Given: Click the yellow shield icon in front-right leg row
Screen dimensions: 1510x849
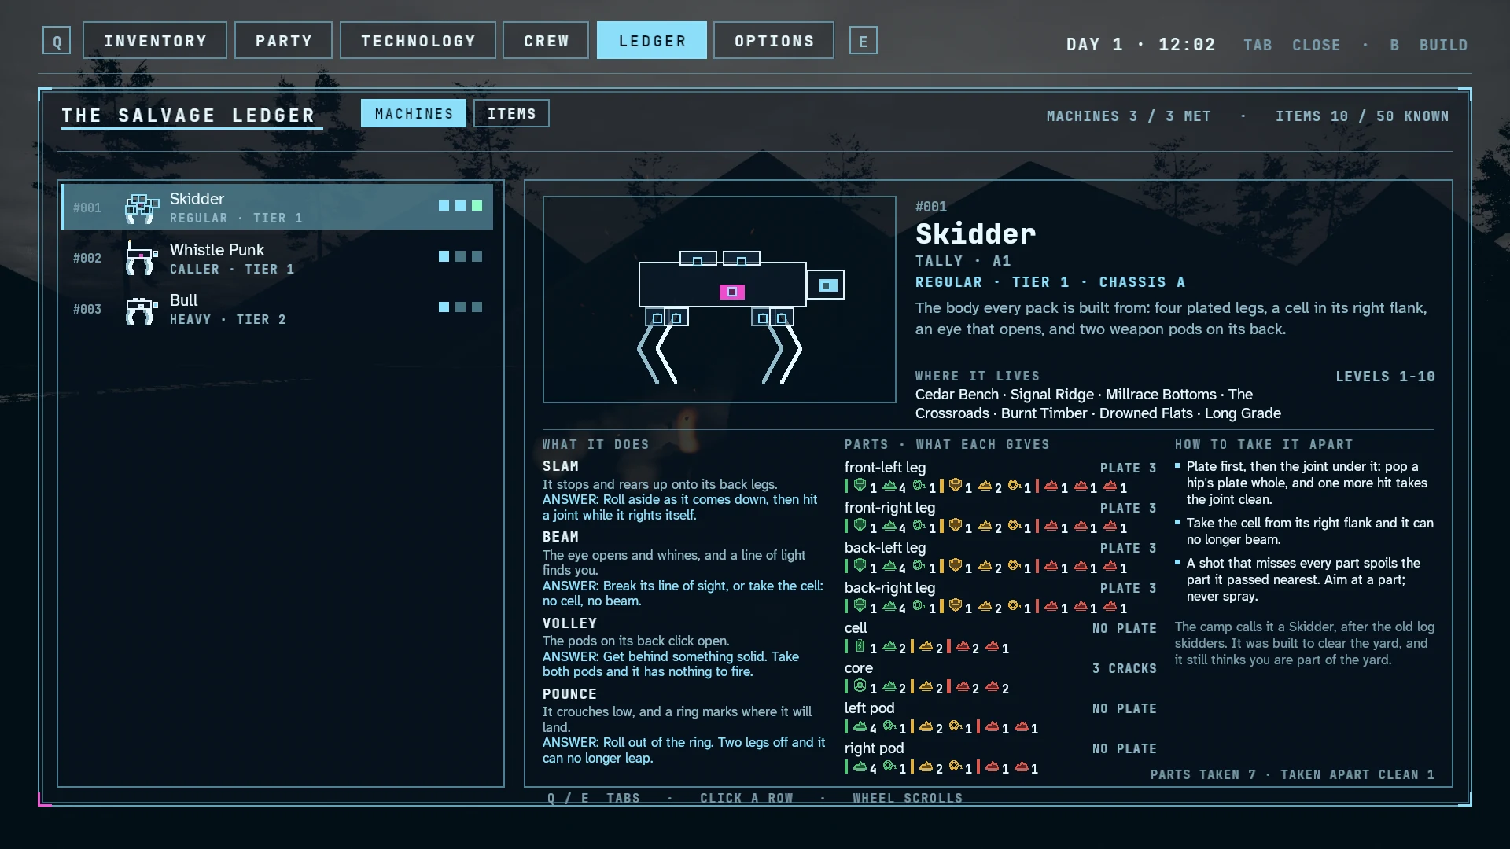Looking at the screenshot, I should point(956,526).
